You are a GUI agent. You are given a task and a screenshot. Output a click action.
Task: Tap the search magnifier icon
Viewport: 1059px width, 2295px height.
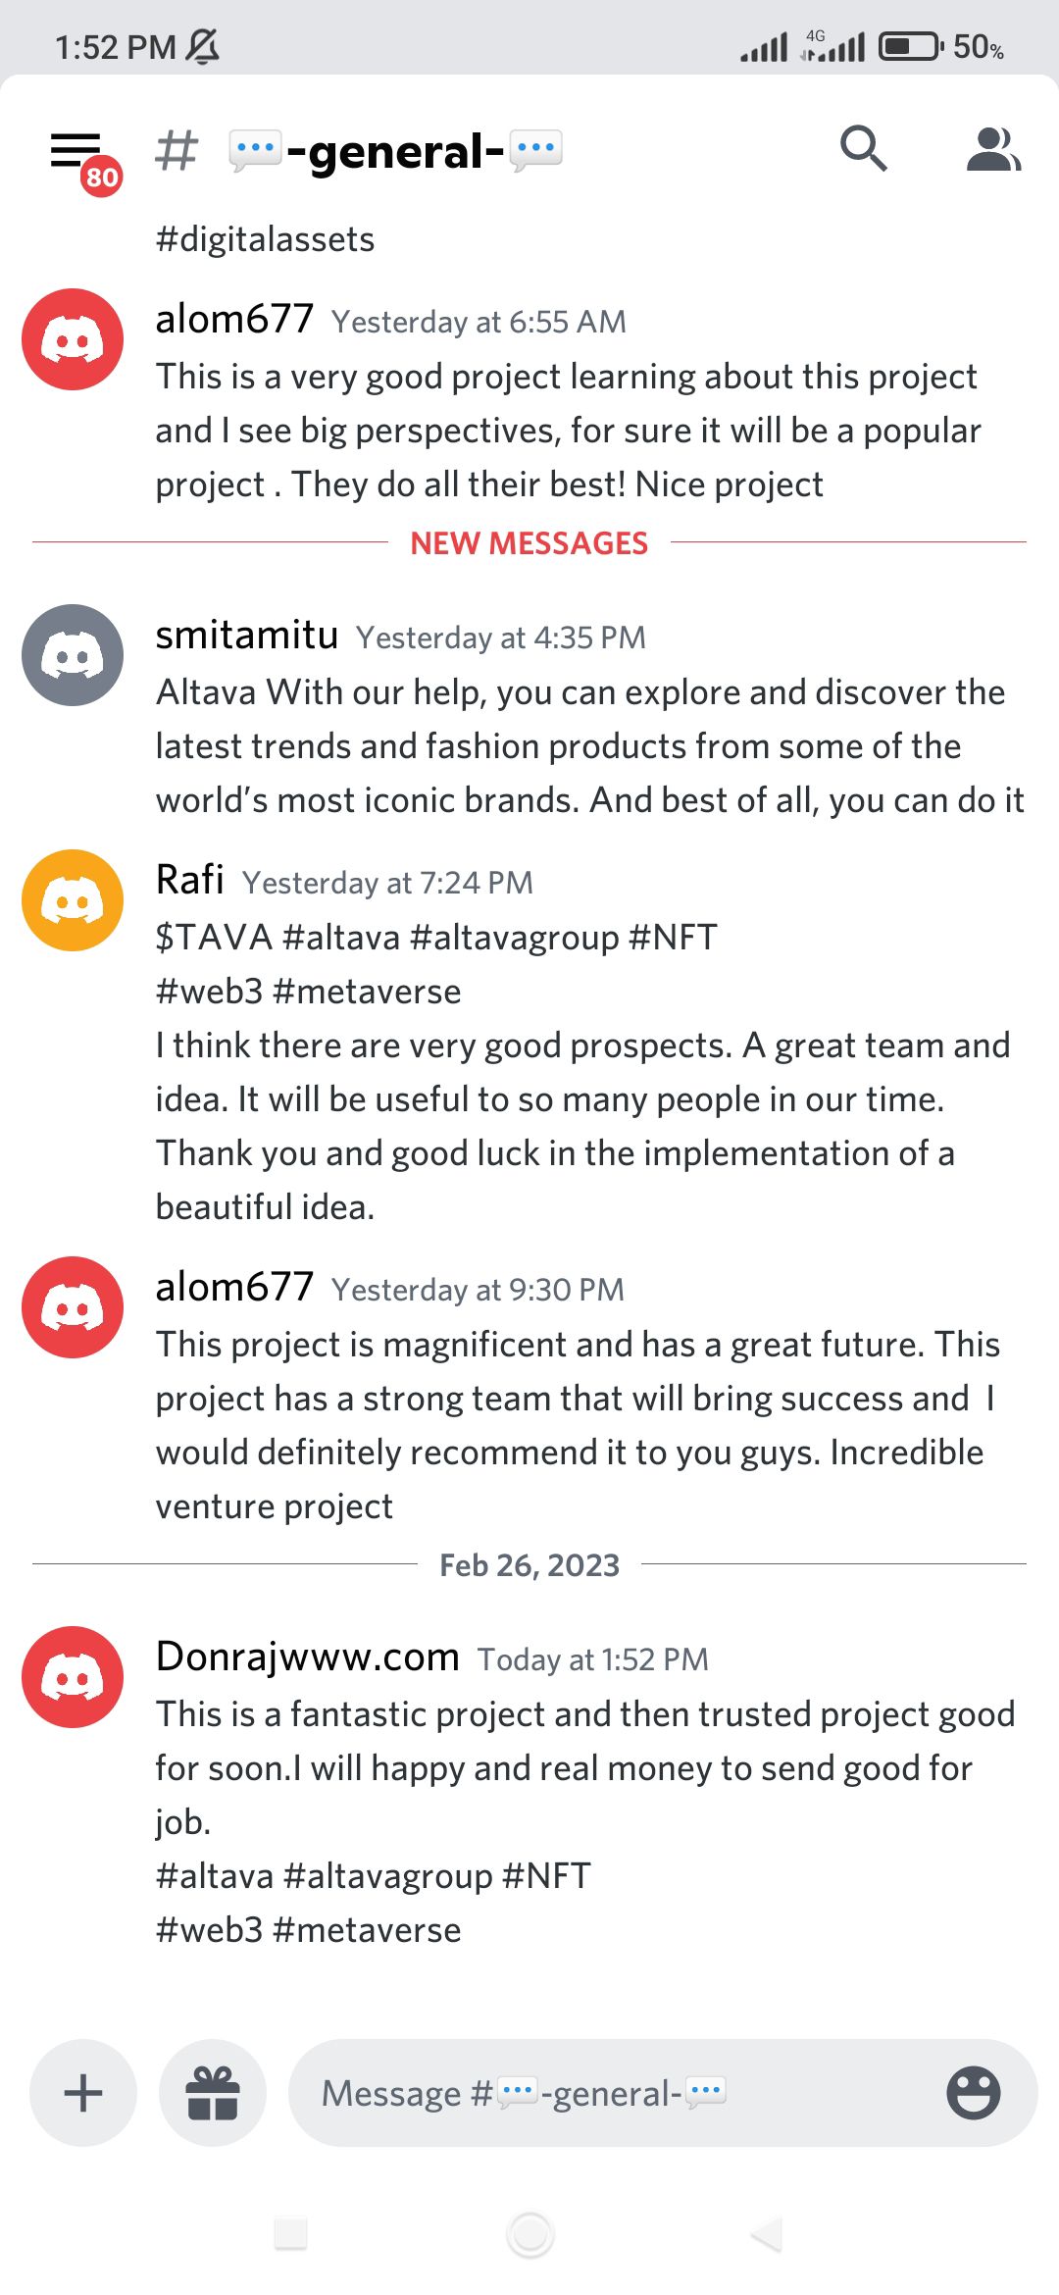(863, 149)
